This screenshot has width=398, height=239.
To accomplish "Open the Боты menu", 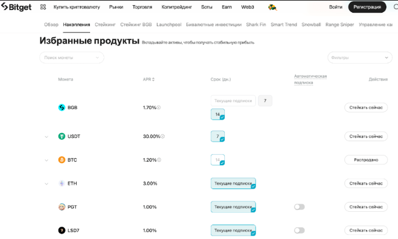I will pos(207,7).
